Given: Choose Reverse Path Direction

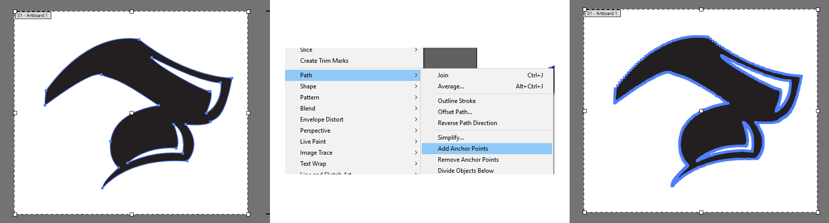Looking at the screenshot, I should pos(467,123).
